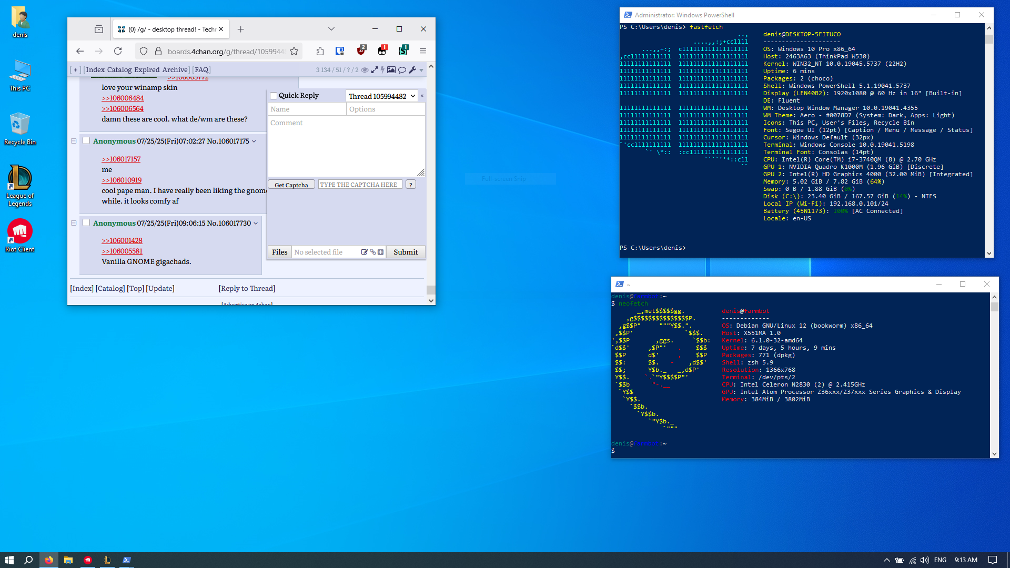The image size is (1010, 568).
Task: Open Index in 4chan header navigation
Action: click(95, 69)
